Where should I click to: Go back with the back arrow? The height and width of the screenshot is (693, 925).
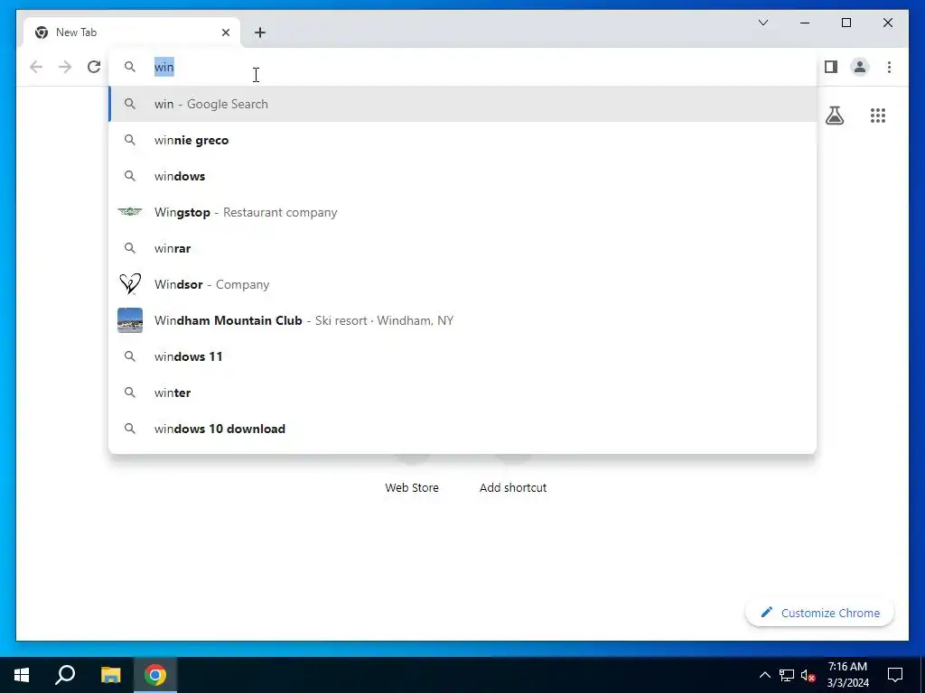(x=36, y=67)
